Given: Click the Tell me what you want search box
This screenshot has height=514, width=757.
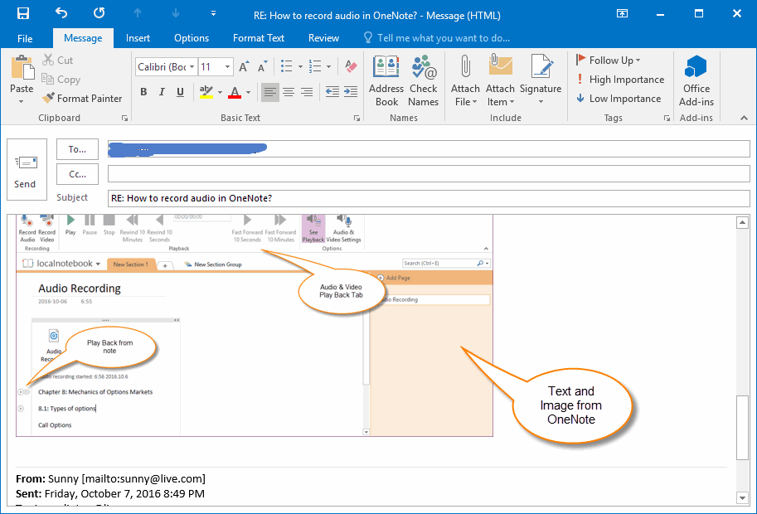Looking at the screenshot, I should (x=437, y=38).
